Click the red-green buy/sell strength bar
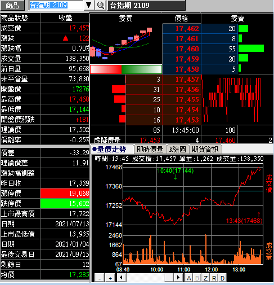Screen dimensions: 274x285 pos(126,69)
